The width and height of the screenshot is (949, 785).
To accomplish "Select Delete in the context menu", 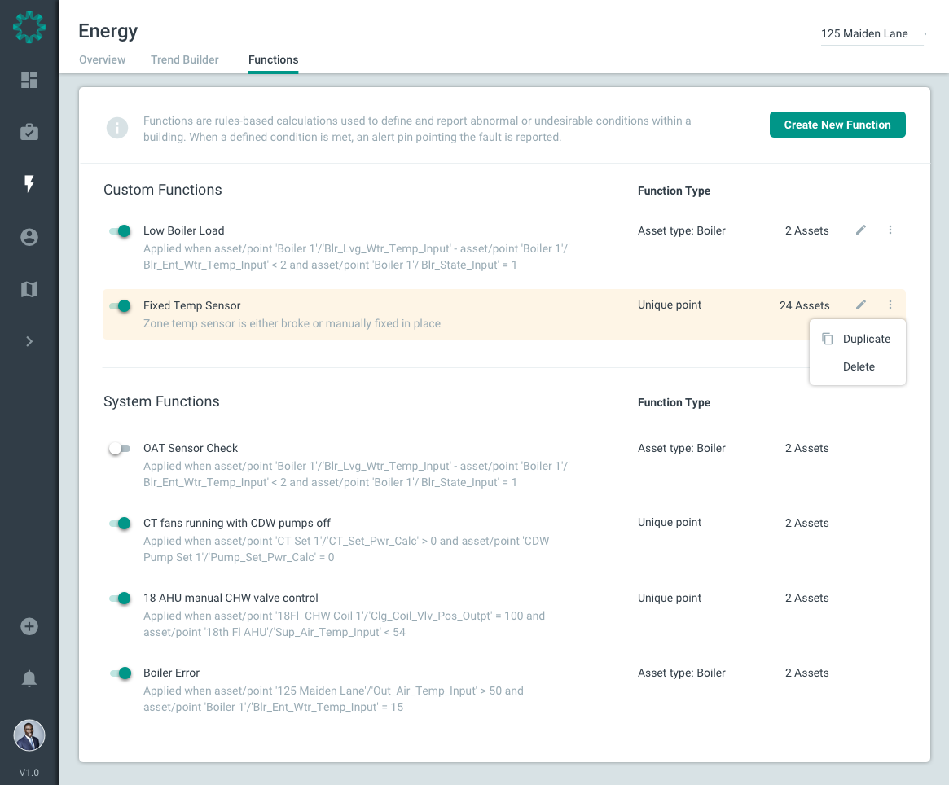I will [x=859, y=366].
